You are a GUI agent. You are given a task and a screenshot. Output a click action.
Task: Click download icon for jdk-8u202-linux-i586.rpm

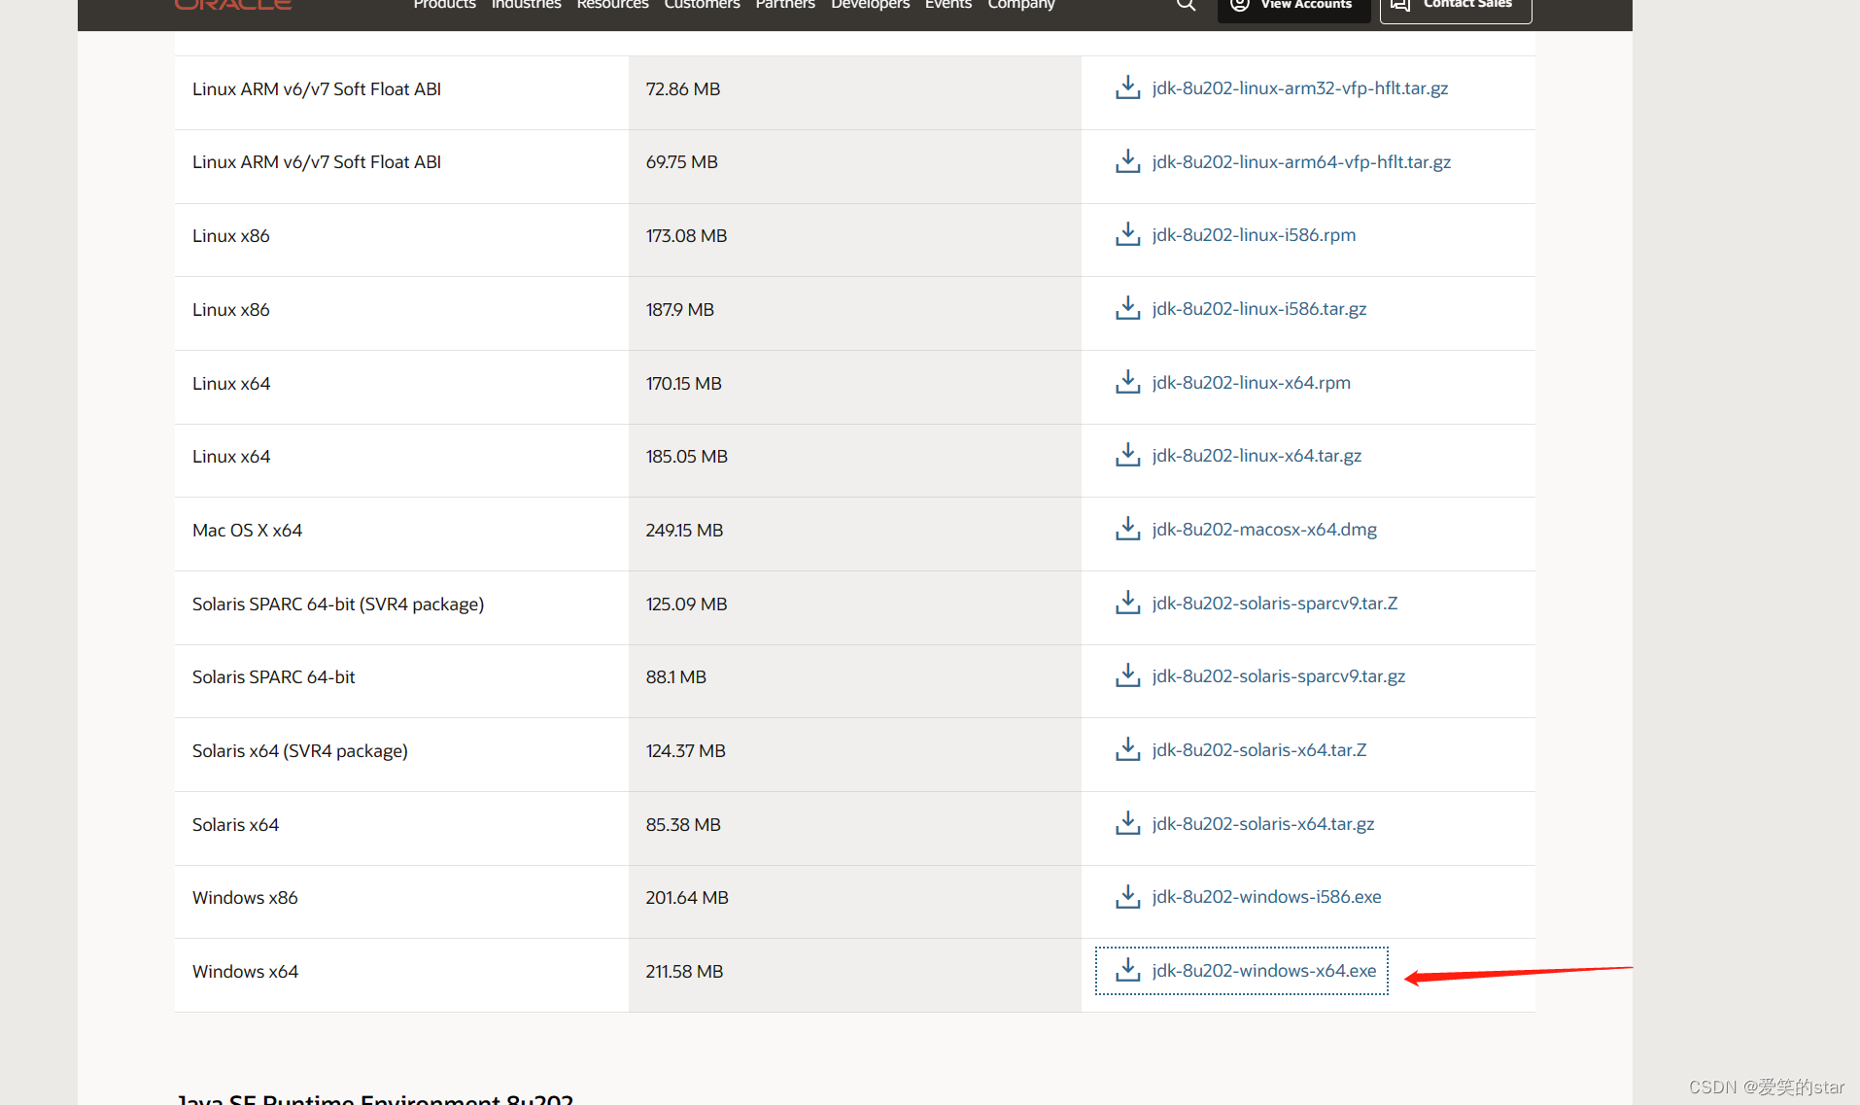point(1127,234)
